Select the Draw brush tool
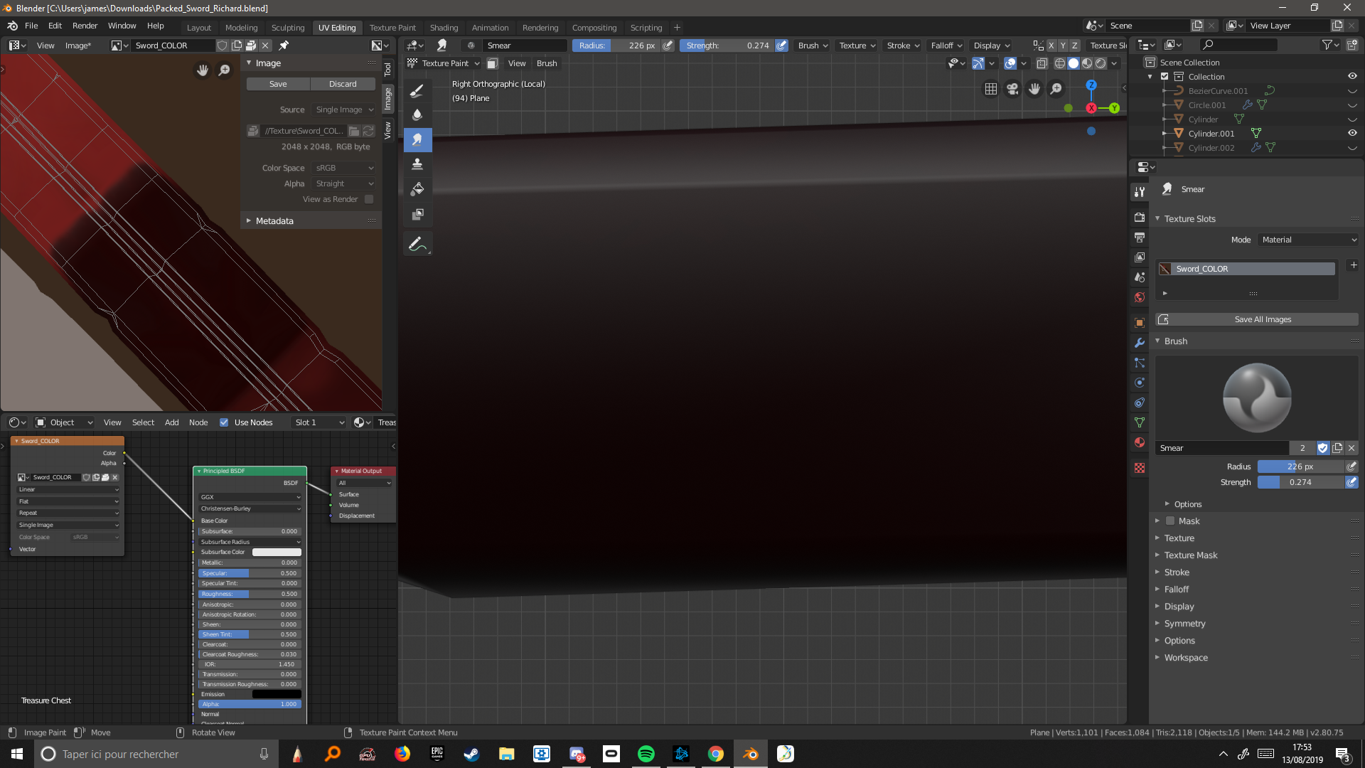The width and height of the screenshot is (1365, 768). 417,90
